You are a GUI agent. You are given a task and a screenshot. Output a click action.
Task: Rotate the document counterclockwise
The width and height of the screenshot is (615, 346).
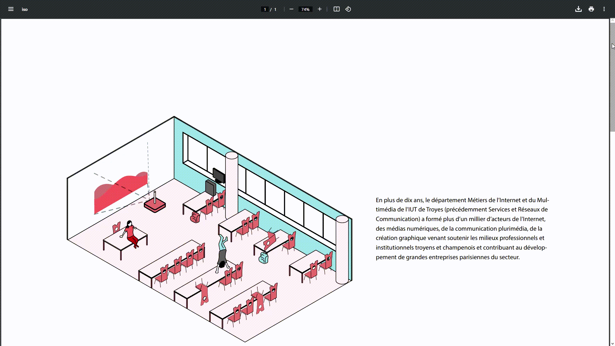click(x=348, y=9)
